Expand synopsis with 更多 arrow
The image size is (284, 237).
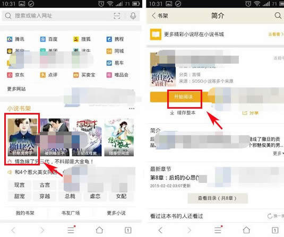tap(278, 153)
